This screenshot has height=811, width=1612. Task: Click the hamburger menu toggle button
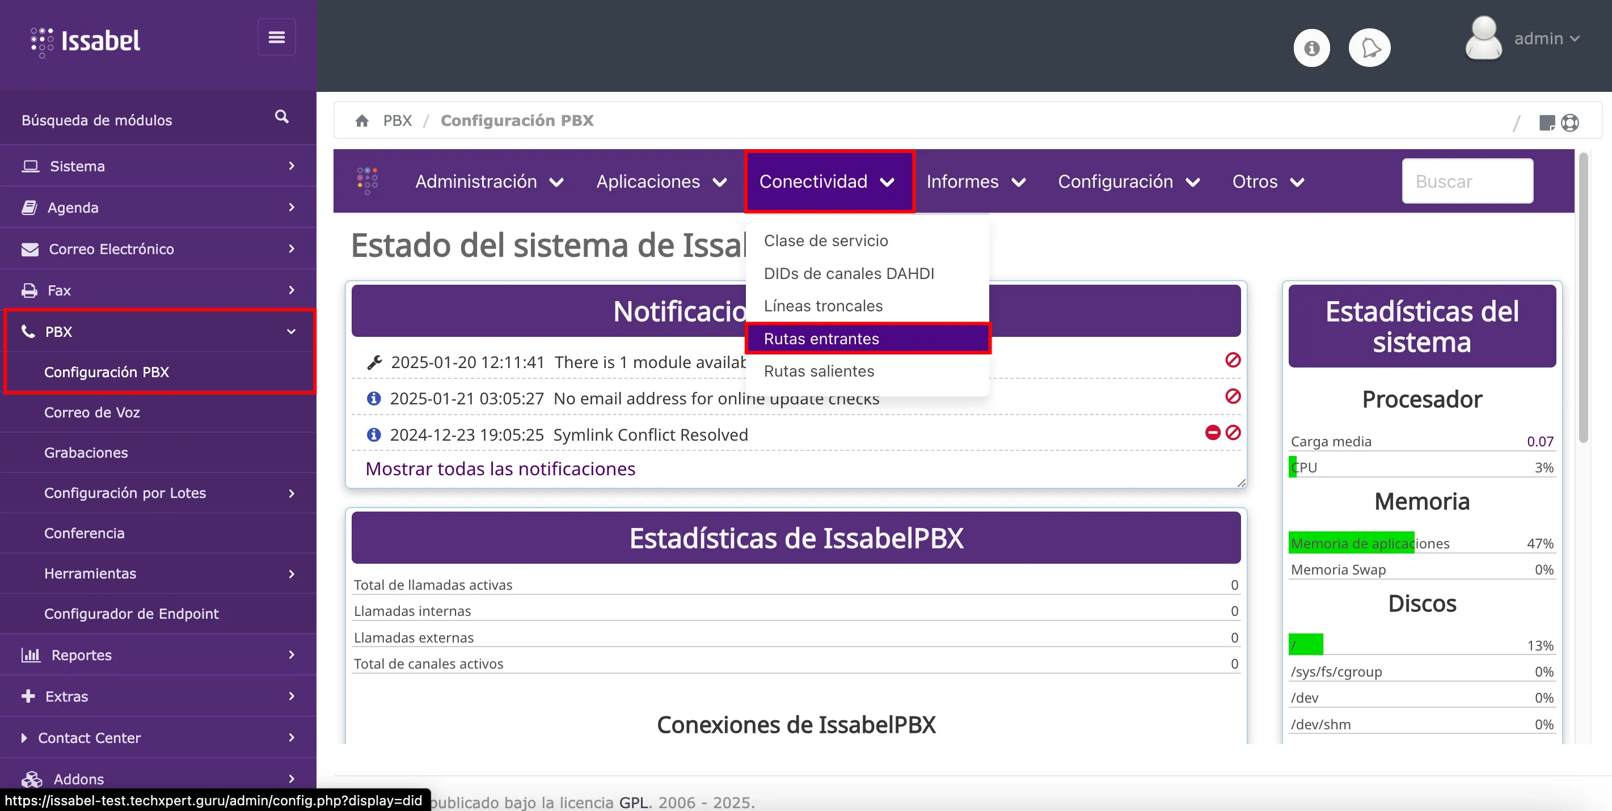[x=277, y=37]
